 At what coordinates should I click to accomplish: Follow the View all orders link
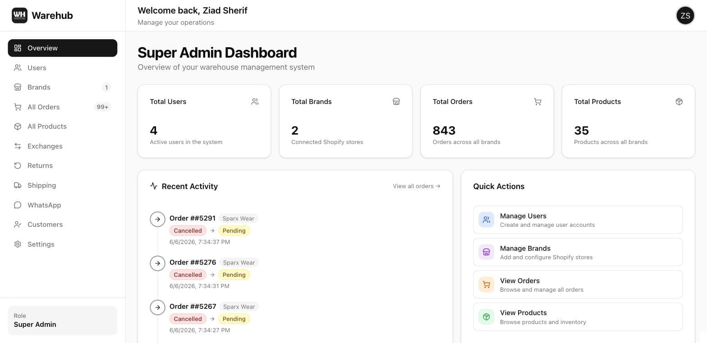pos(417,186)
